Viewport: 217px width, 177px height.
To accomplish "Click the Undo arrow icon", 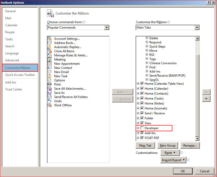I will 50,101.
